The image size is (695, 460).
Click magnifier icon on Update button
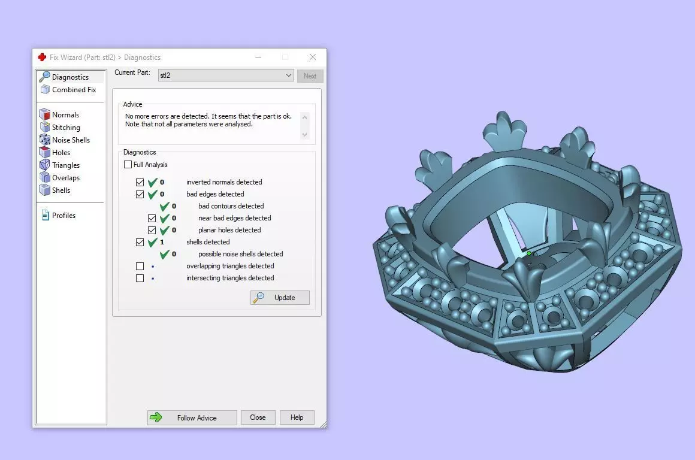(x=258, y=297)
